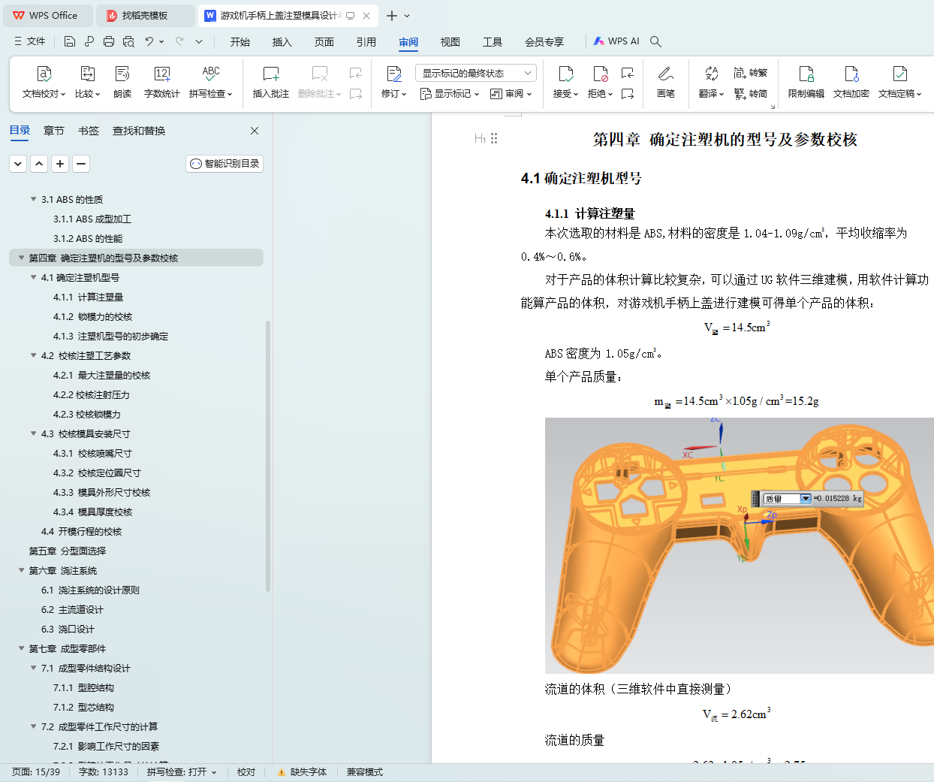Click the save icon in quick toolbar
Viewport: 934px width, 782px height.
pyautogui.click(x=70, y=41)
